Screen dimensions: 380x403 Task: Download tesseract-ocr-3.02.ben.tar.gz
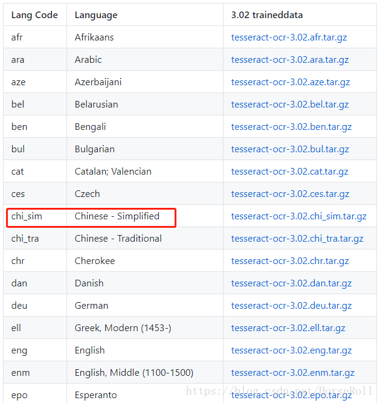[x=291, y=127]
